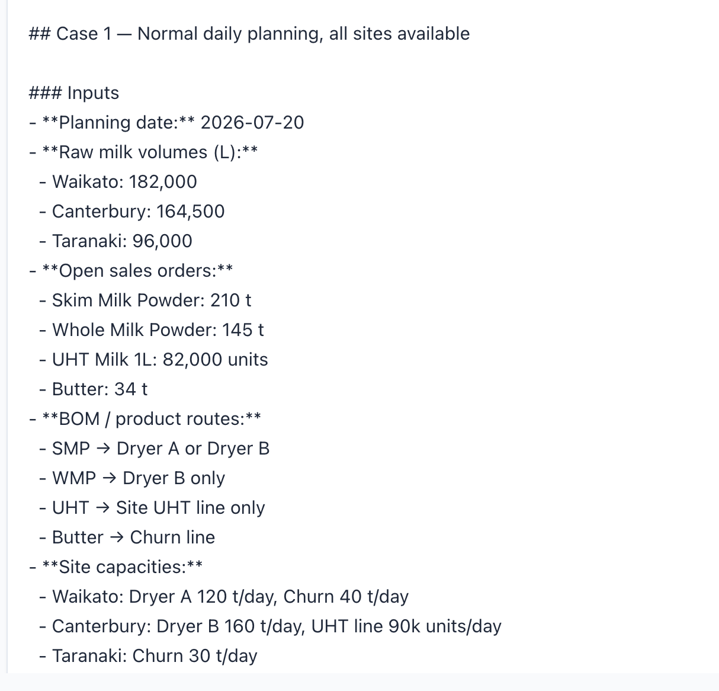Click the Site capacities line

point(115,567)
